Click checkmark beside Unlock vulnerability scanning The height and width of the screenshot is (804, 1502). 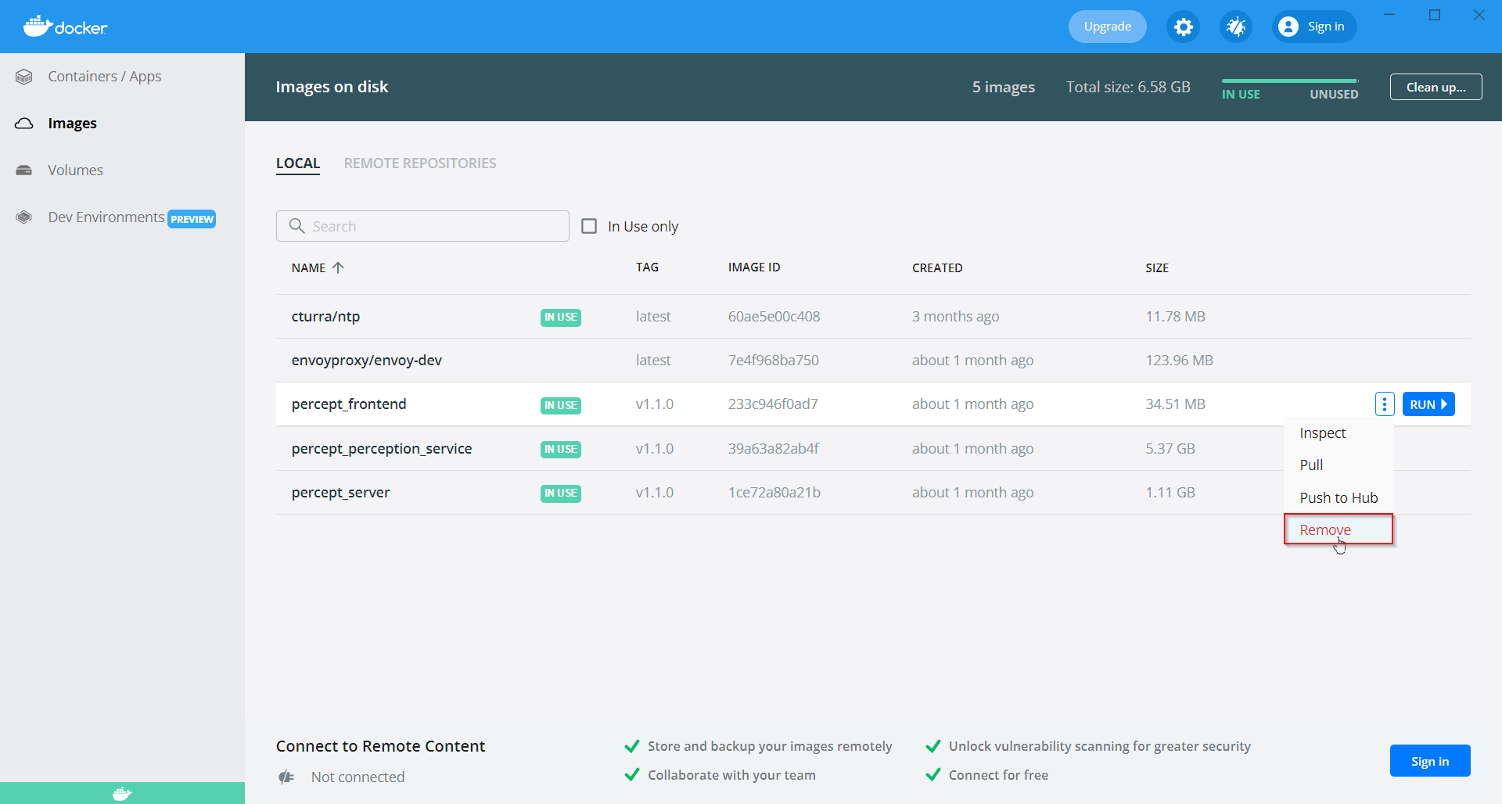coord(933,746)
